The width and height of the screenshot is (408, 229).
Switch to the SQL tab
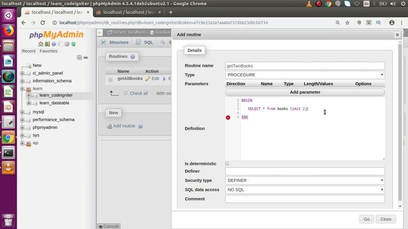click(x=145, y=43)
